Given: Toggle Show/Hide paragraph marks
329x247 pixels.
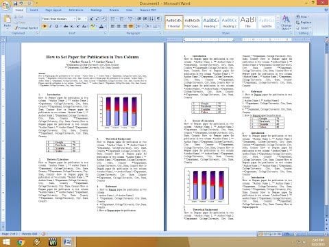Looking at the screenshot, I should coord(158,19).
